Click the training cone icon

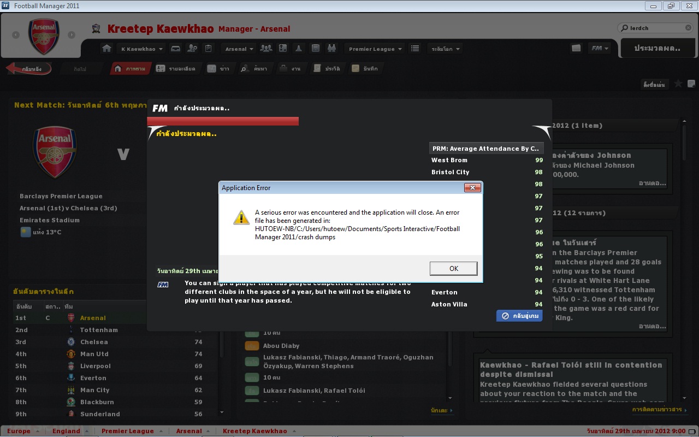click(299, 49)
